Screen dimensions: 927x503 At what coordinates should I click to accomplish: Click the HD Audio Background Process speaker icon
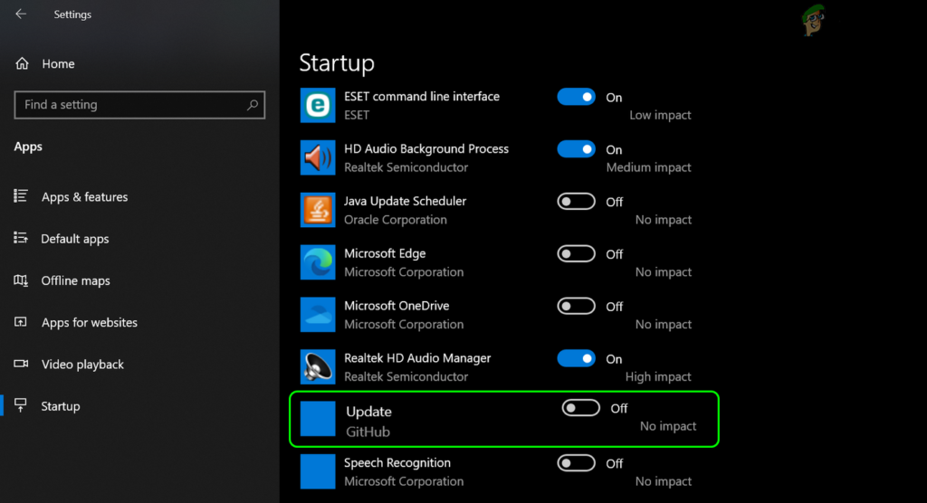pos(318,157)
